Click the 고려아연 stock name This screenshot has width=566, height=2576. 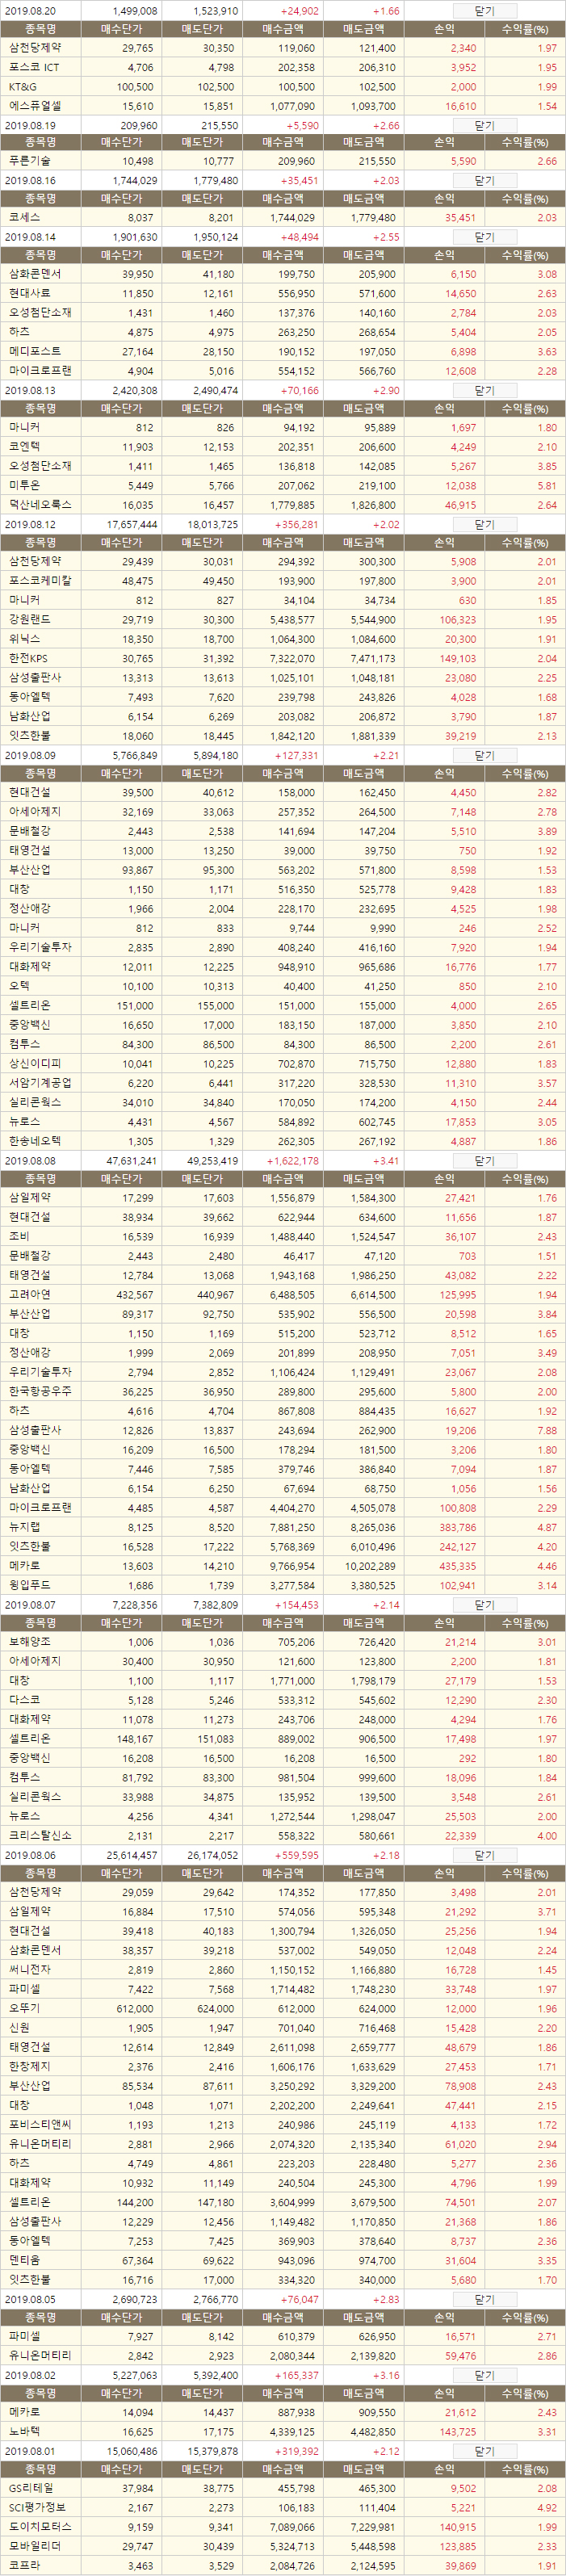tap(29, 1294)
